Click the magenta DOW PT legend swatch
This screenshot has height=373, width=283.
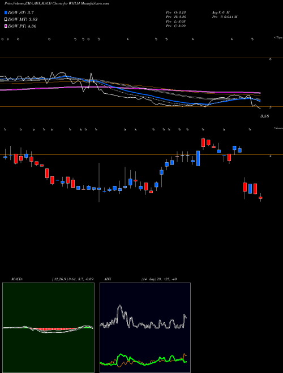click(6, 26)
